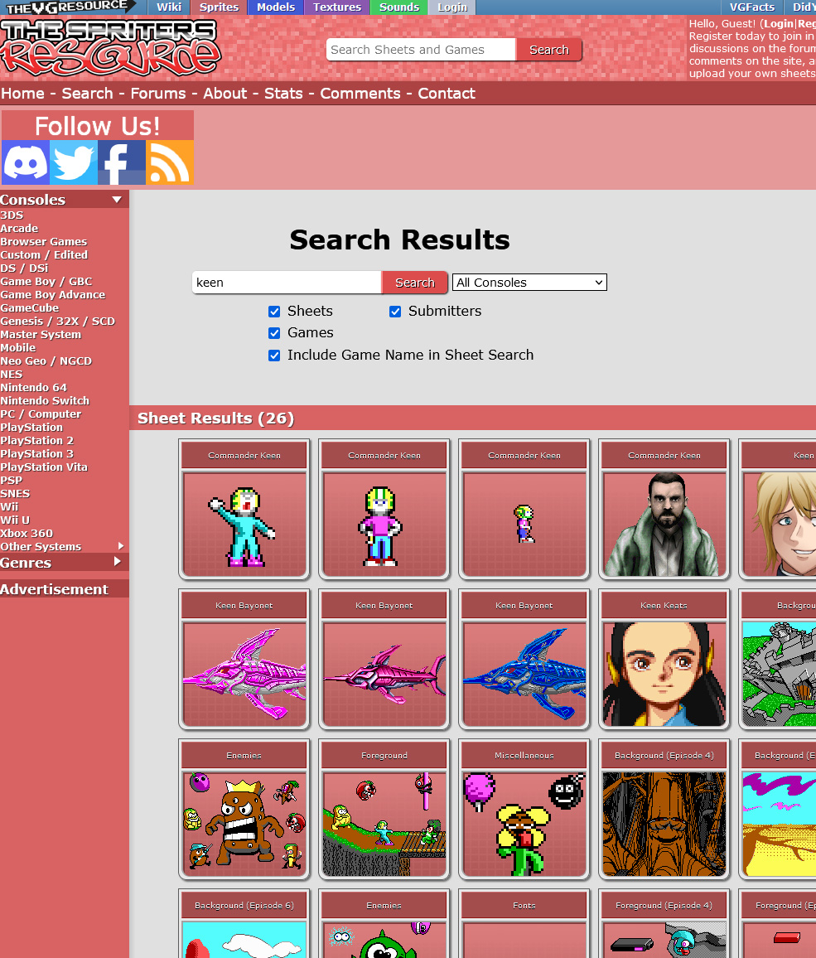
Task: Click The Spriters Resource logo
Action: [110, 48]
